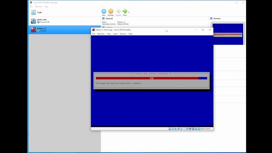Click the USB status icon in VM window
The width and height of the screenshot is (272, 153).
point(181,129)
